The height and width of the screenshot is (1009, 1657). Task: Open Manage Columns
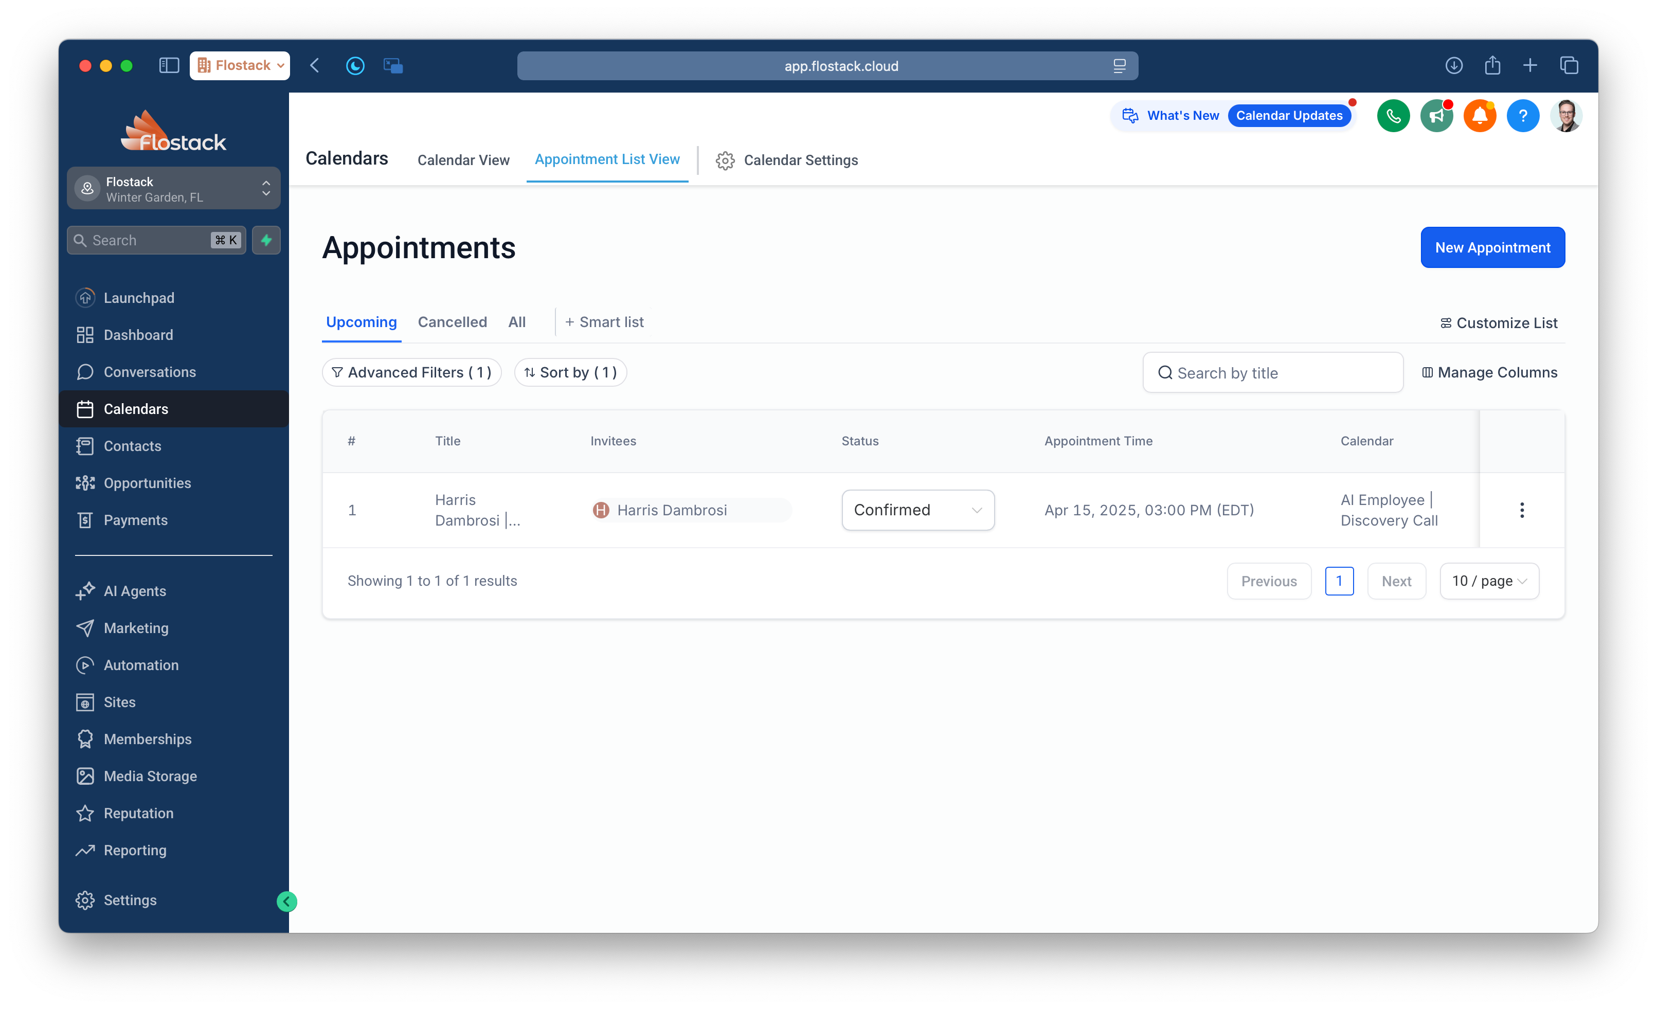click(x=1489, y=372)
